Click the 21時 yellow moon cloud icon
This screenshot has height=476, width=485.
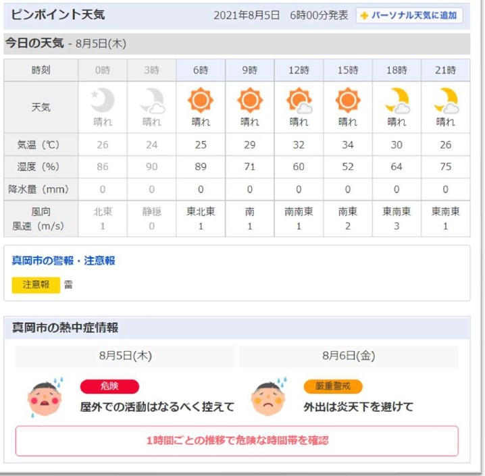[x=446, y=101]
